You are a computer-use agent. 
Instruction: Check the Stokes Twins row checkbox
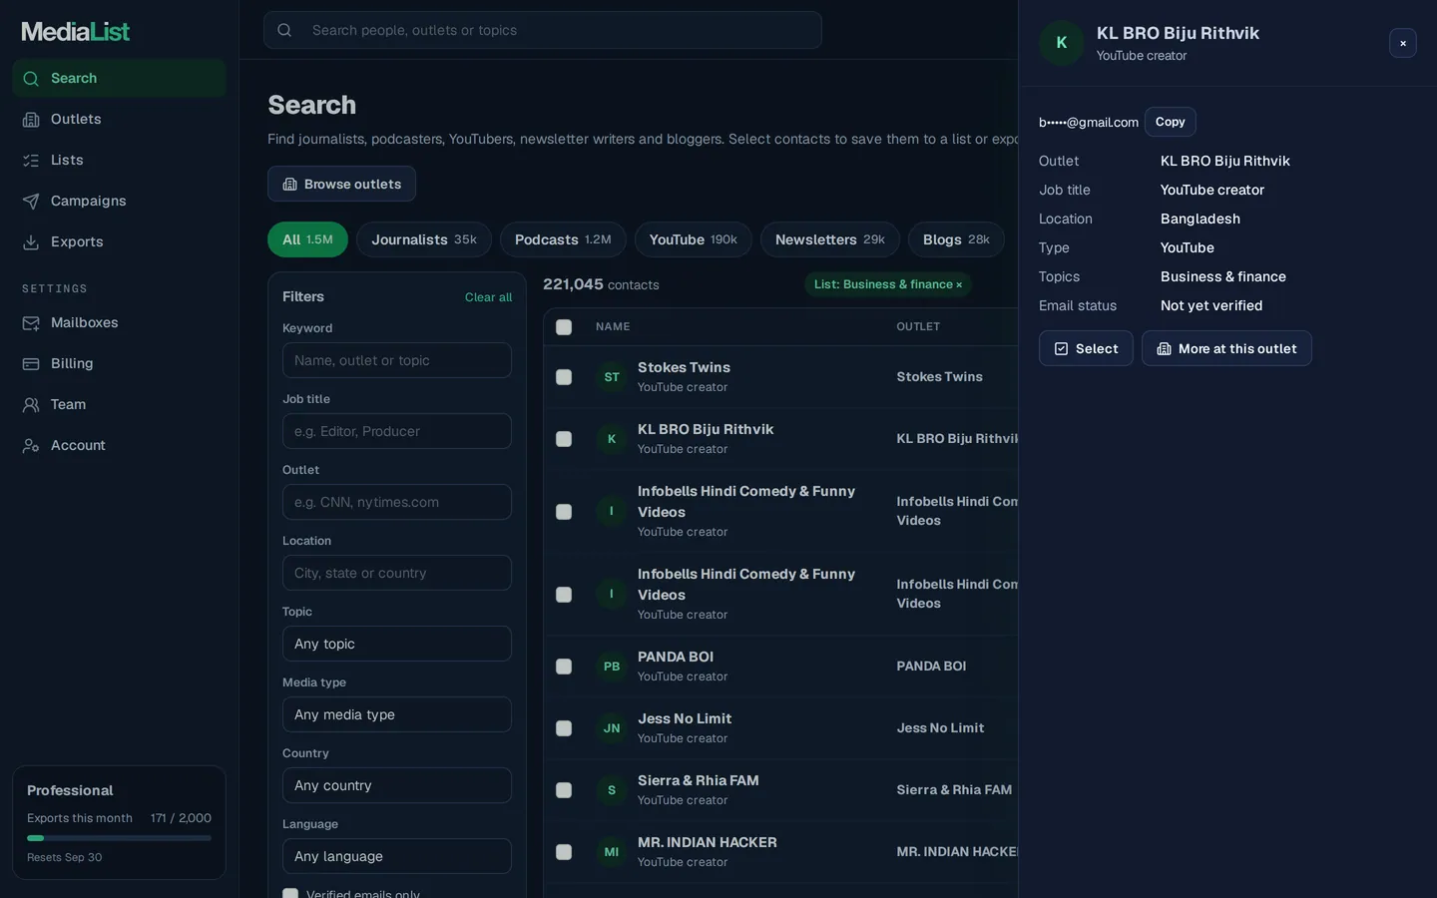click(x=564, y=377)
